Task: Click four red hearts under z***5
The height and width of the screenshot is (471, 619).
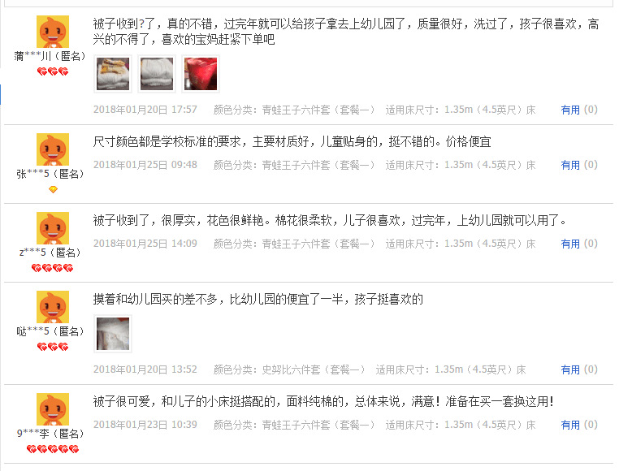Action: click(53, 269)
